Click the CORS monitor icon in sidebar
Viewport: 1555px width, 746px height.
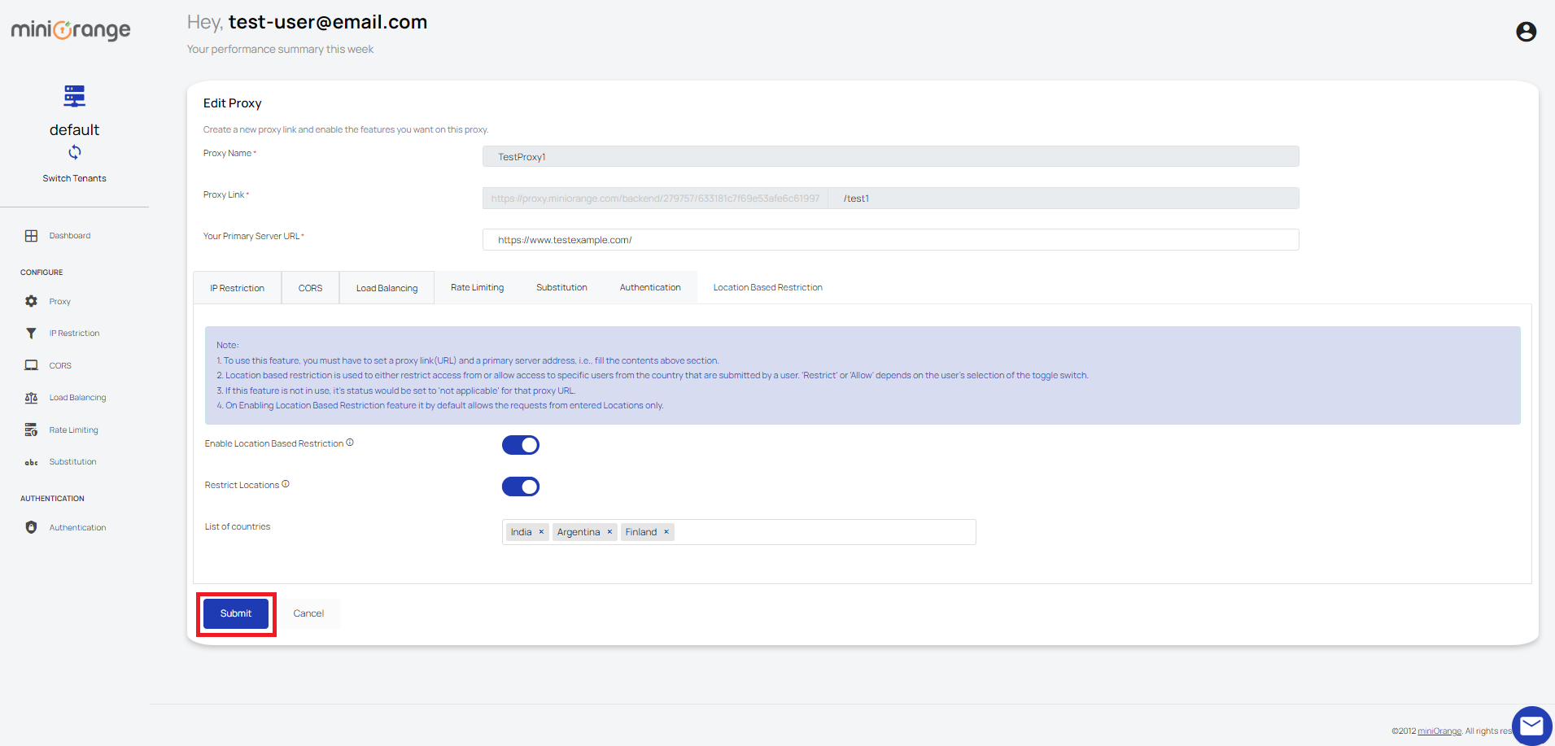(31, 365)
